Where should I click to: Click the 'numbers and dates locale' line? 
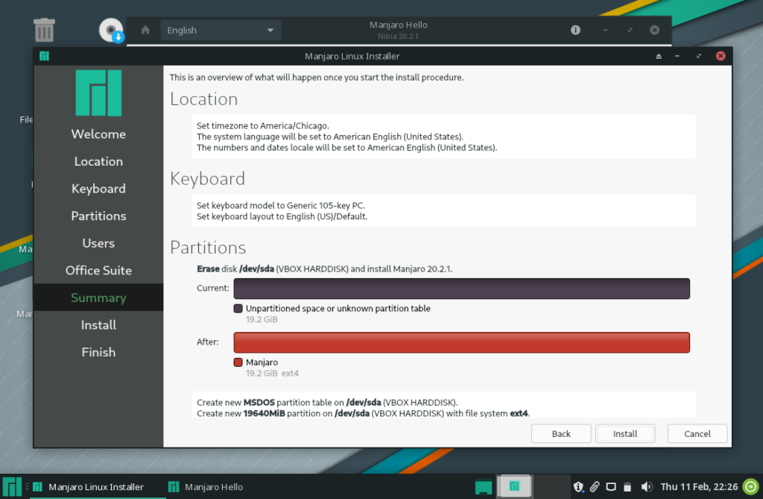347,148
